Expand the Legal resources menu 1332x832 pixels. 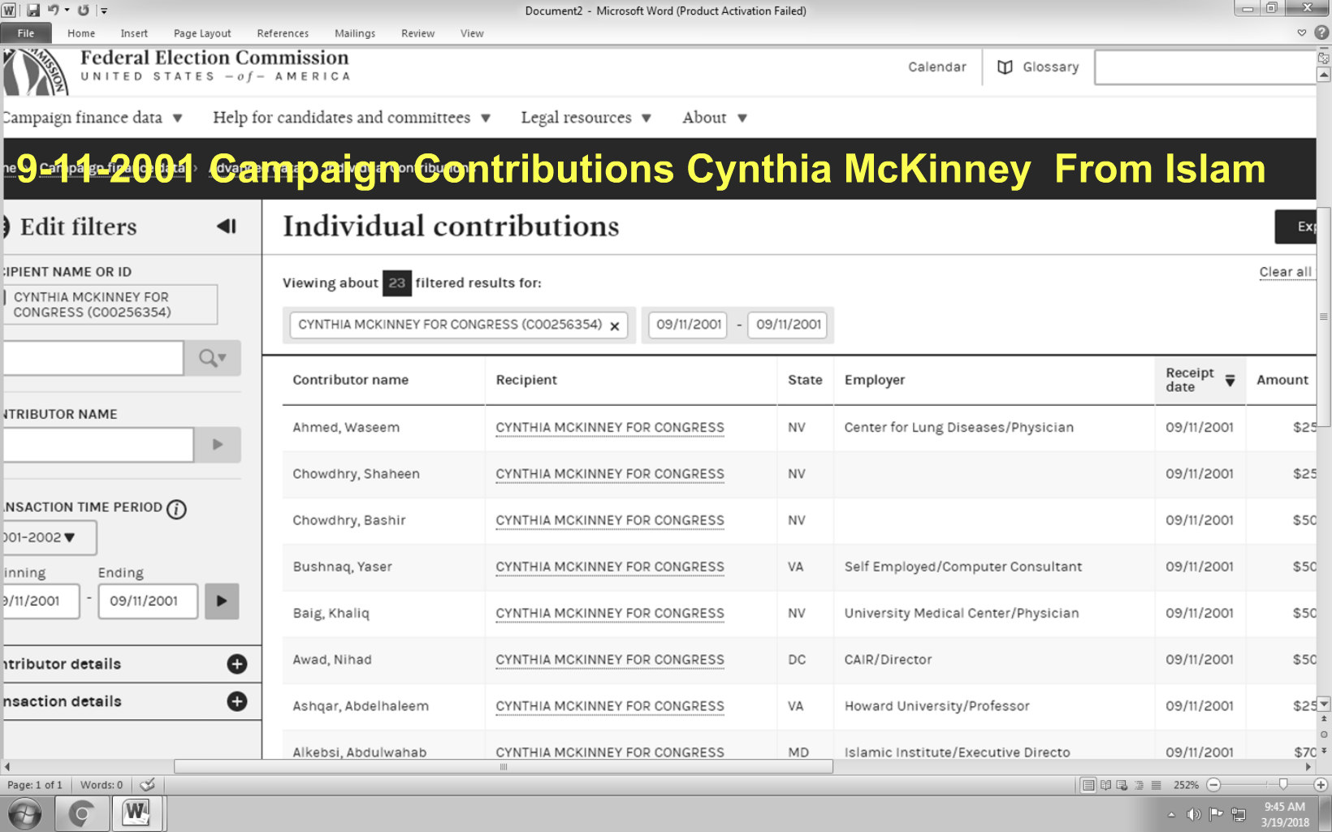[586, 118]
